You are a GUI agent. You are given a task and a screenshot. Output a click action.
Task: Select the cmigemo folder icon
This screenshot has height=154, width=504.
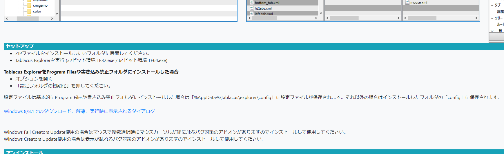[29, 5]
